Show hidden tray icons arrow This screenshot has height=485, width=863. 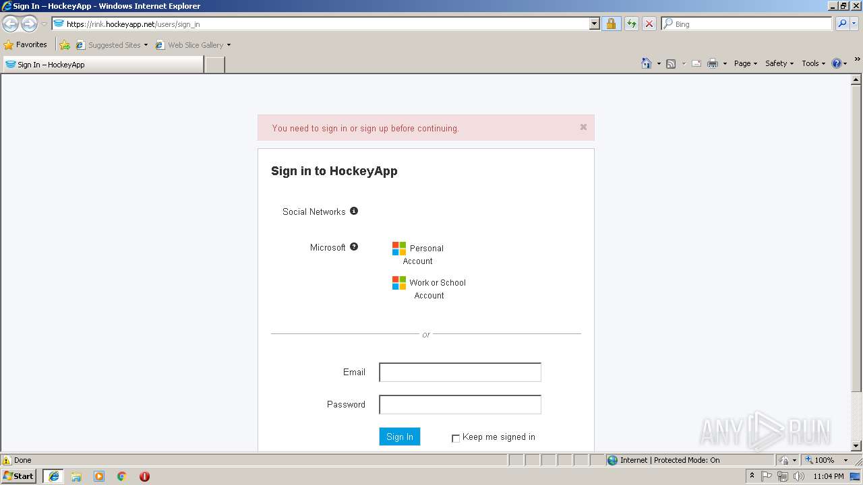click(x=752, y=476)
